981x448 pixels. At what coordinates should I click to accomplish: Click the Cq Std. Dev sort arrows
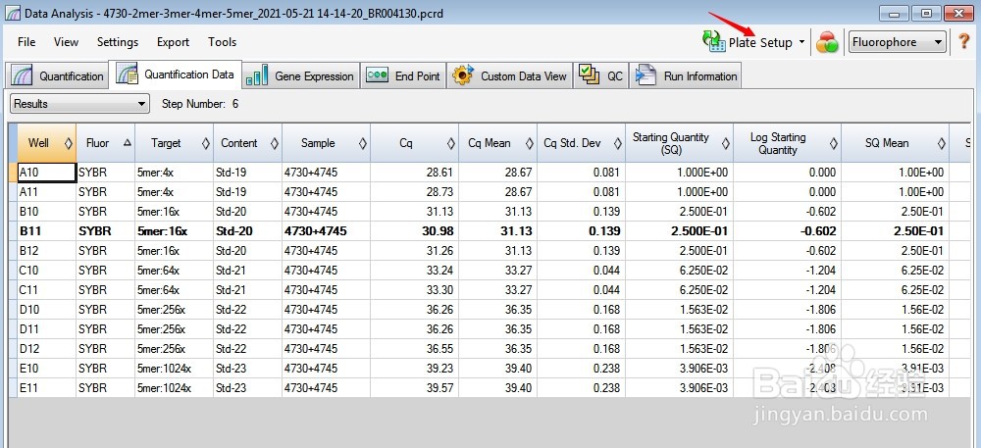pos(617,144)
